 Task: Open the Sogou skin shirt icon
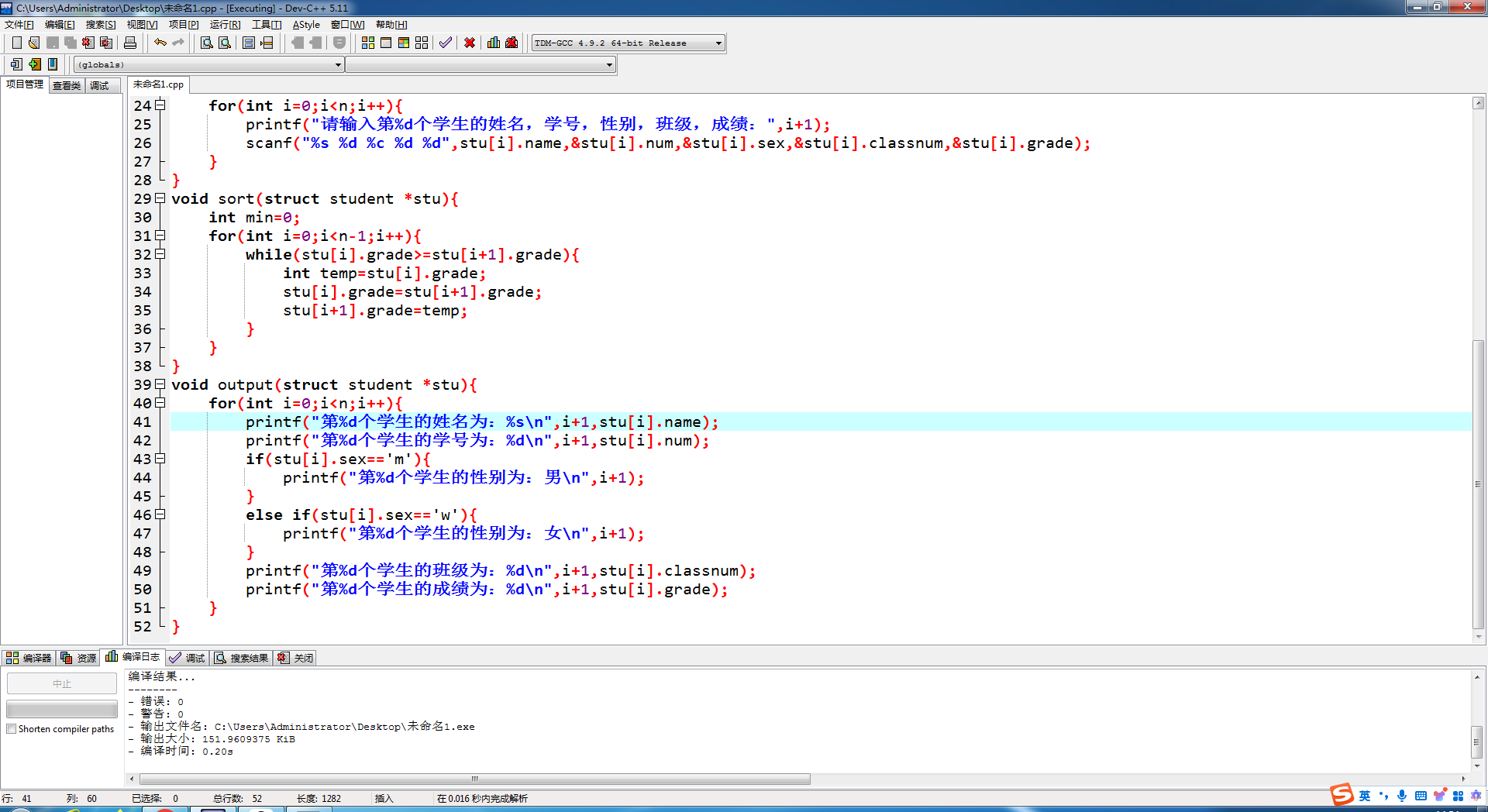(x=1439, y=796)
